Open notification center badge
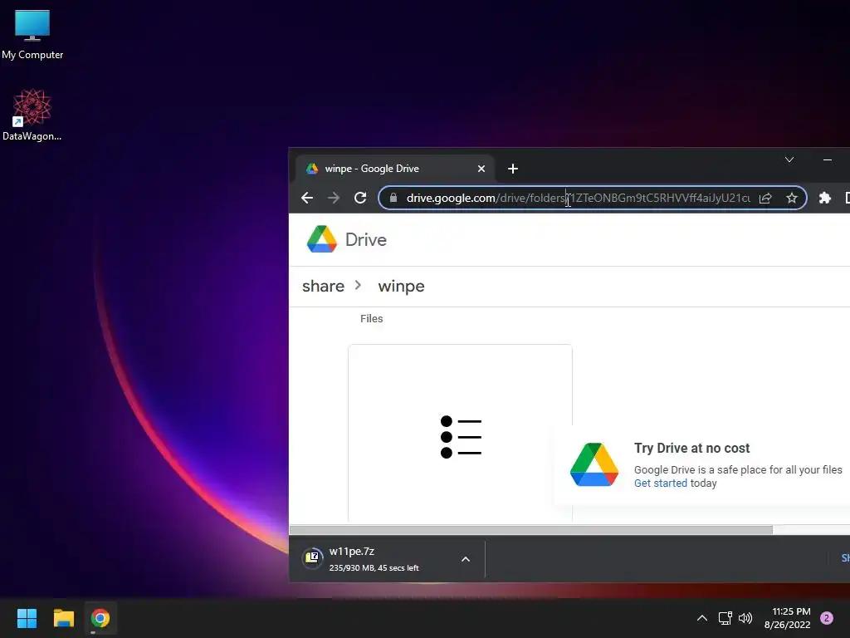 coord(827,618)
